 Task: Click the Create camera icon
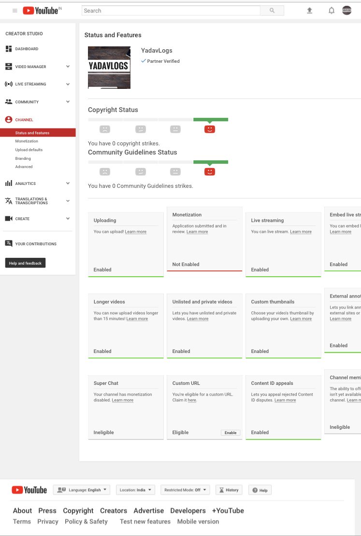tap(9, 219)
